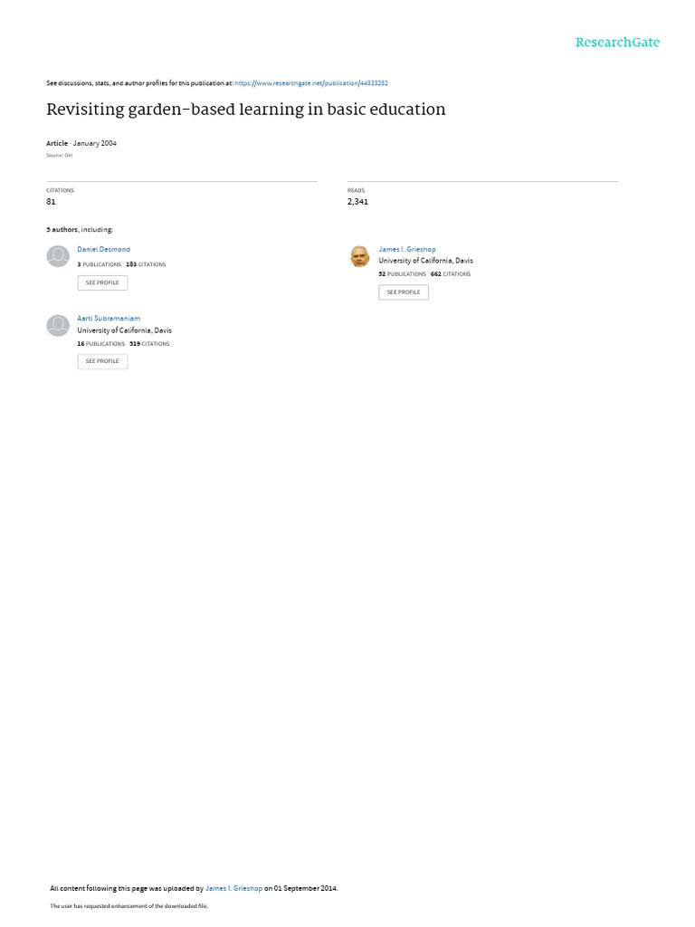The height and width of the screenshot is (927, 695).
Task: Click the uploader James I. Grieshop footer link
Action: 234,888
